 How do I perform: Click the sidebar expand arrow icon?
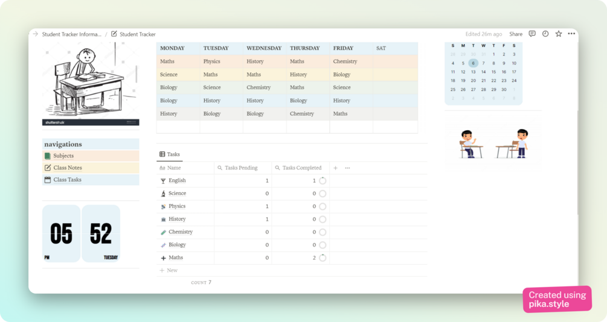click(x=35, y=34)
